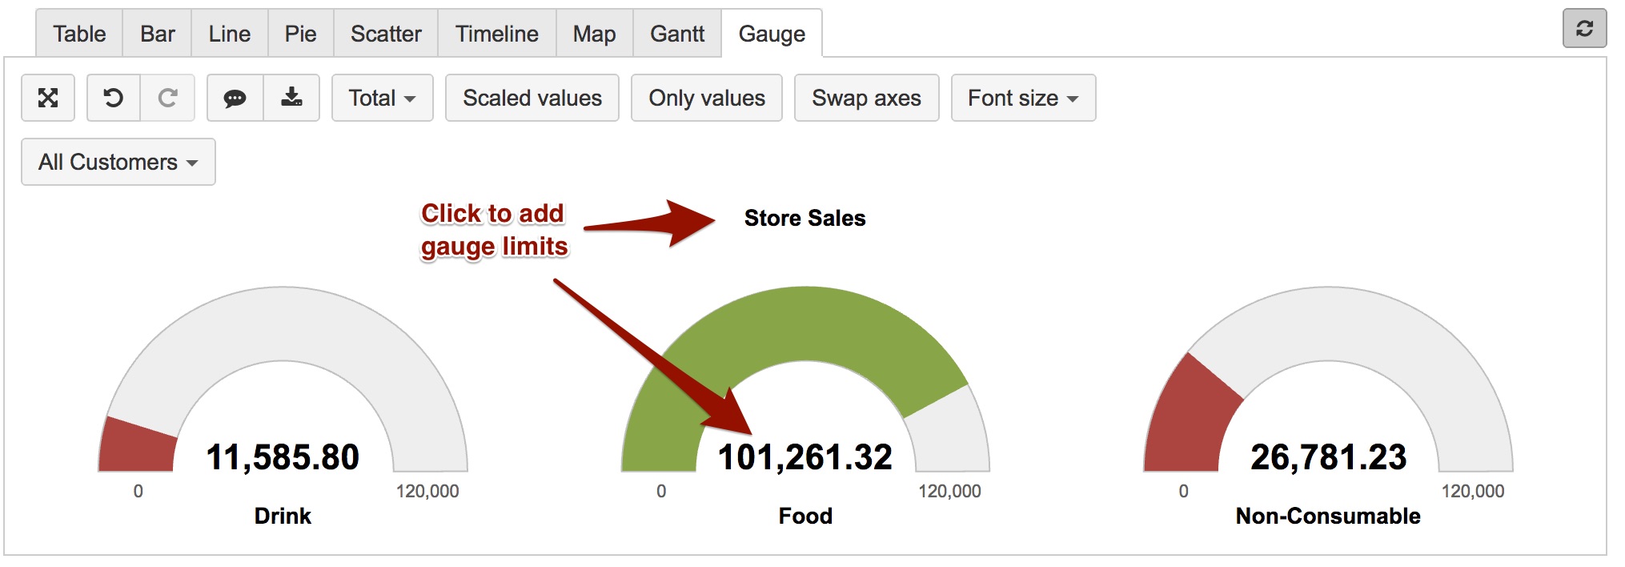Click the undo arrow icon
This screenshot has width=1625, height=567.
pyautogui.click(x=114, y=98)
